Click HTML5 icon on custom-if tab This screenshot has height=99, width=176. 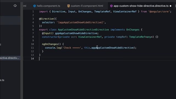click(68, 6)
